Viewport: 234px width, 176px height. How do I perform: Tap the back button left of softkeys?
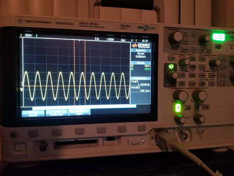coord(14,134)
